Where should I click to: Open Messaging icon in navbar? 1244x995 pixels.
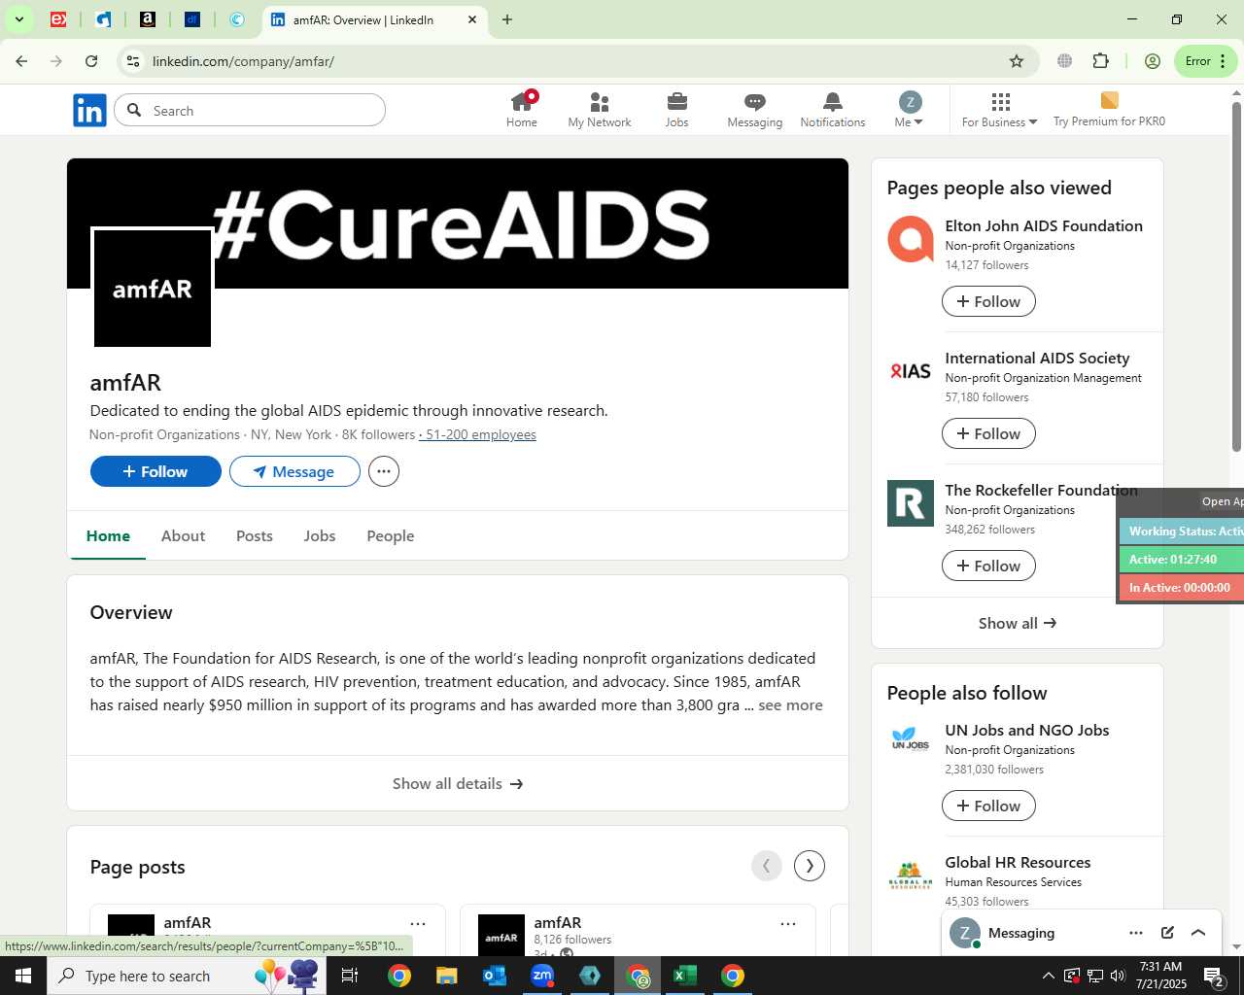(x=754, y=110)
